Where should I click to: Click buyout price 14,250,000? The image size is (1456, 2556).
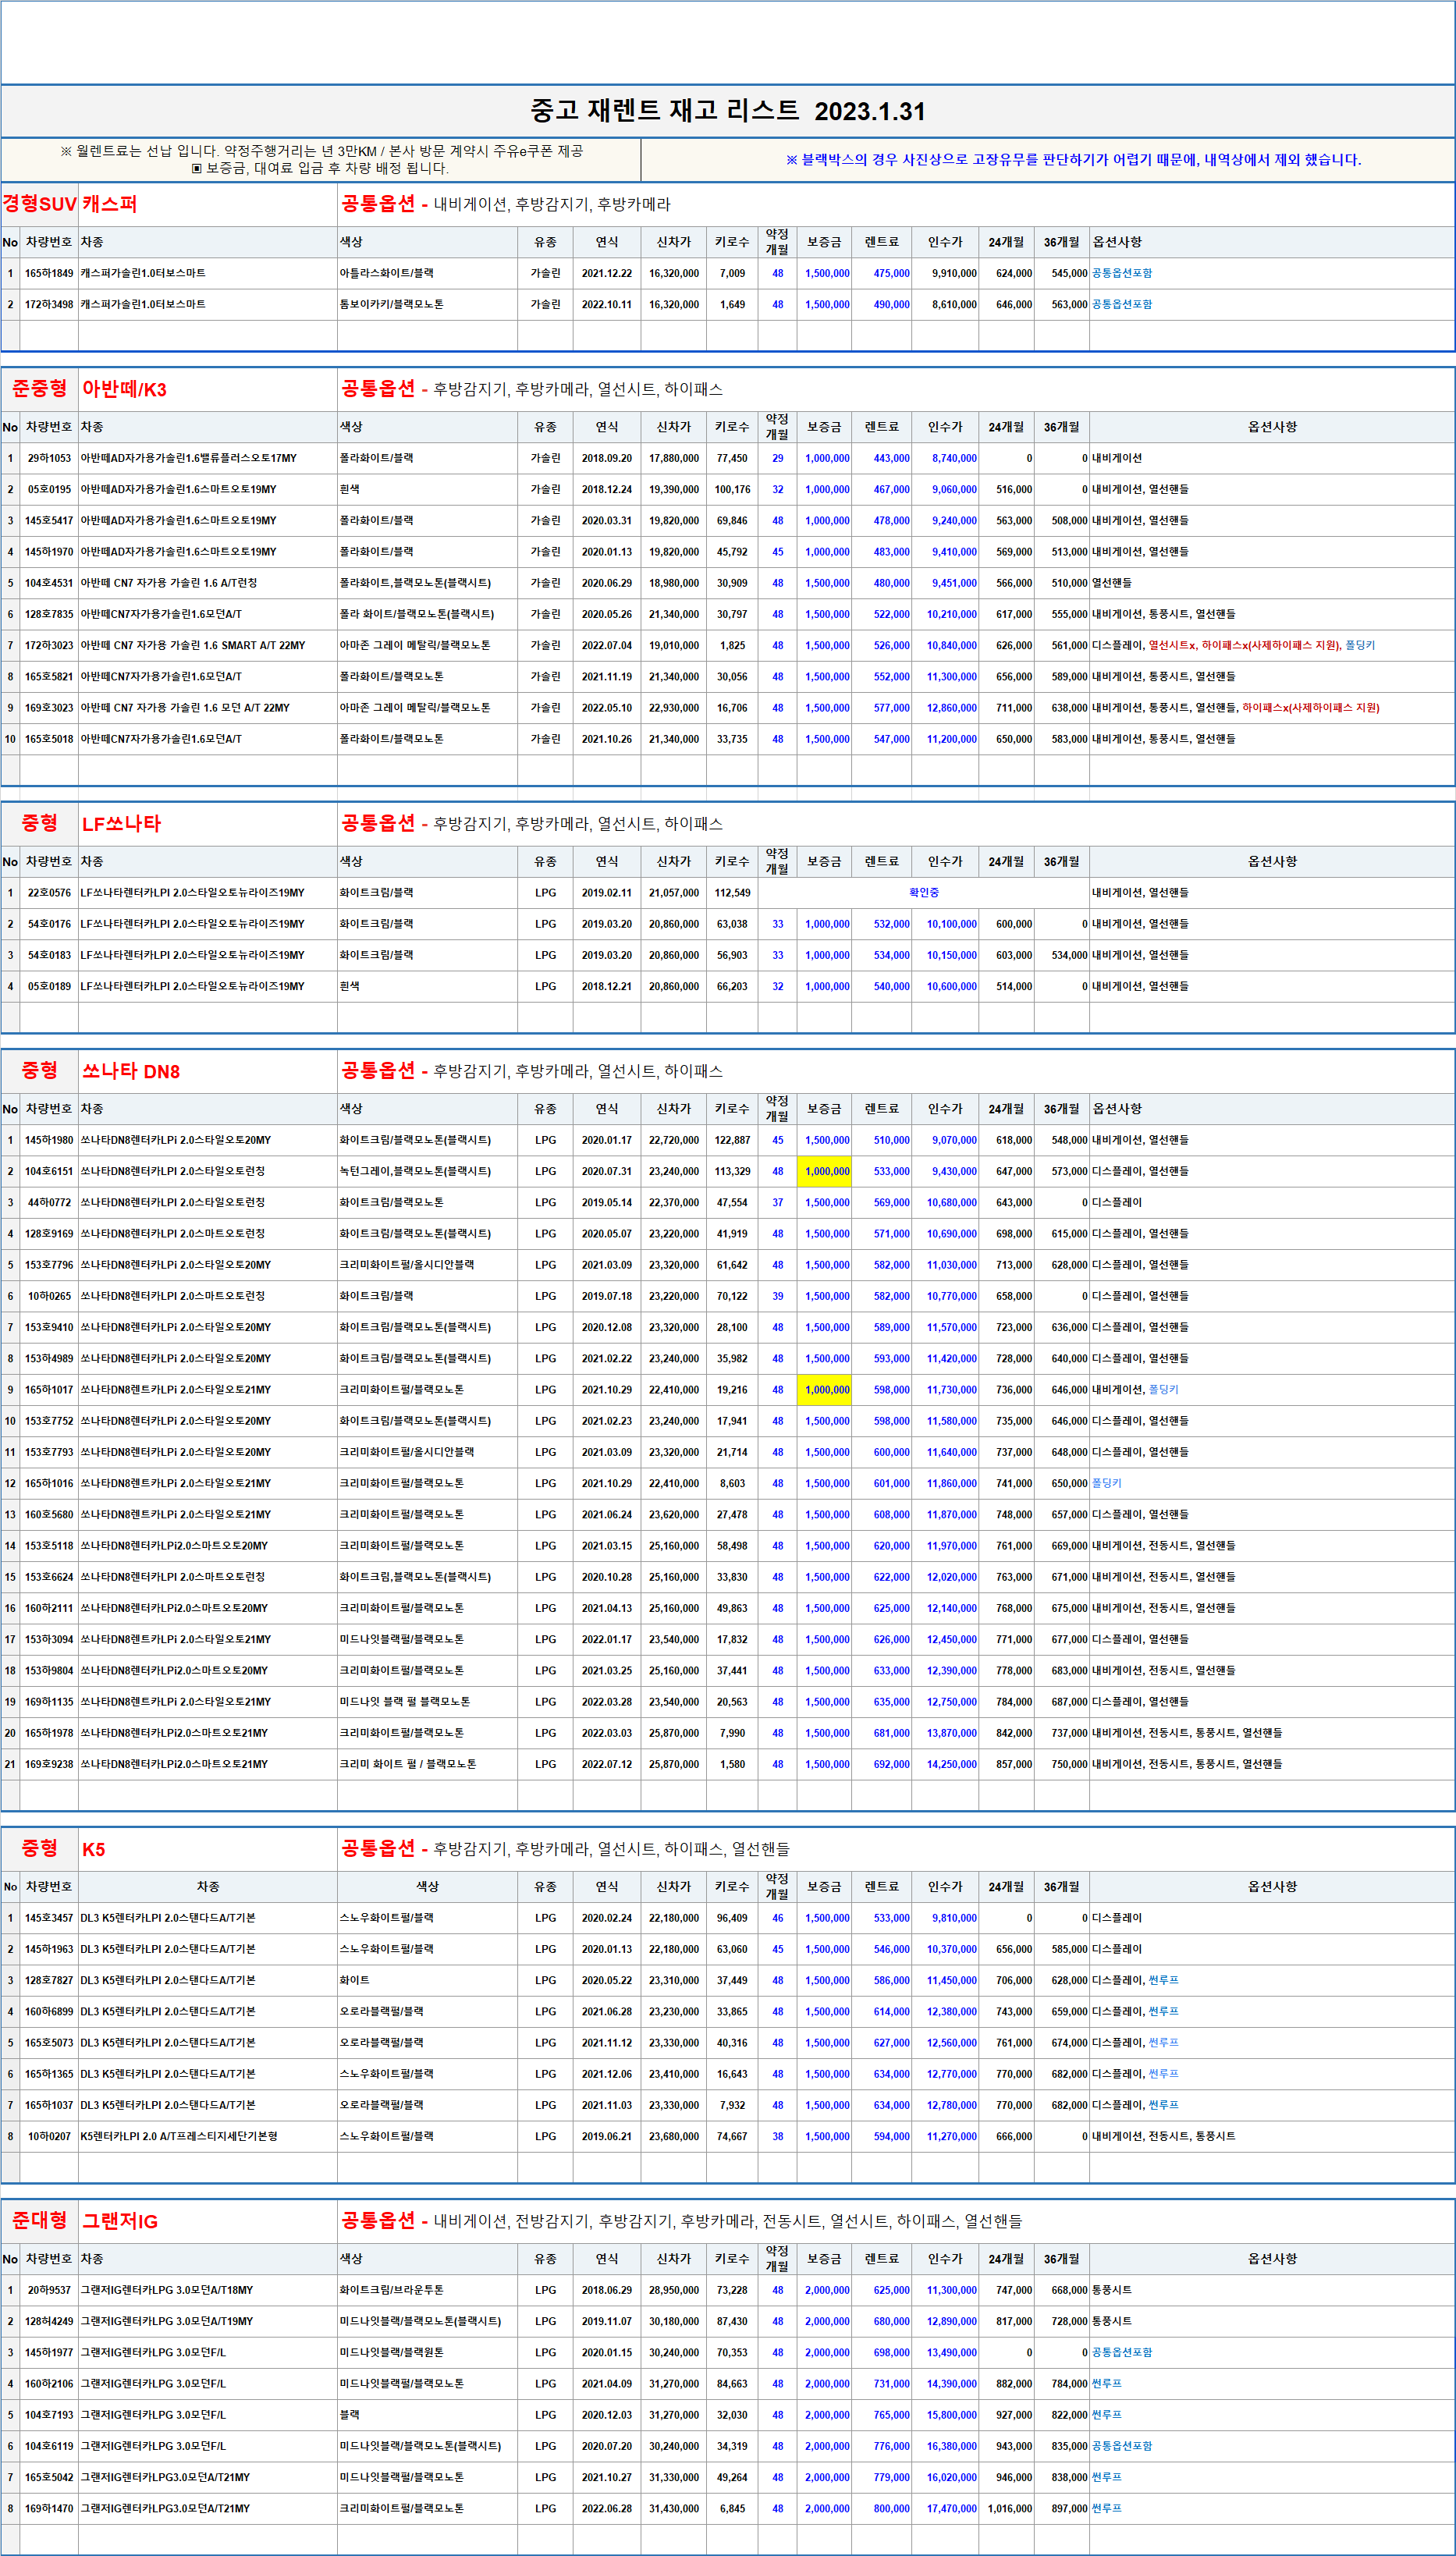point(951,1764)
